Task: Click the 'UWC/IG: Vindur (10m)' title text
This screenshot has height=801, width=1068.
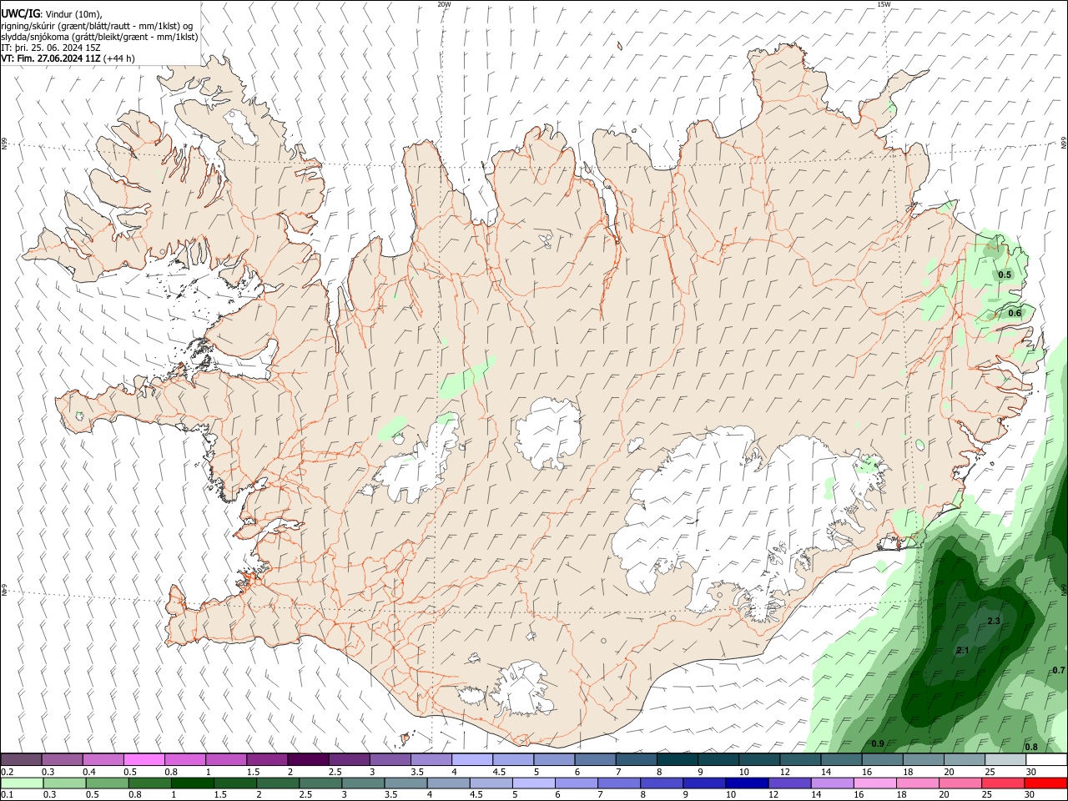Action: coord(51,14)
